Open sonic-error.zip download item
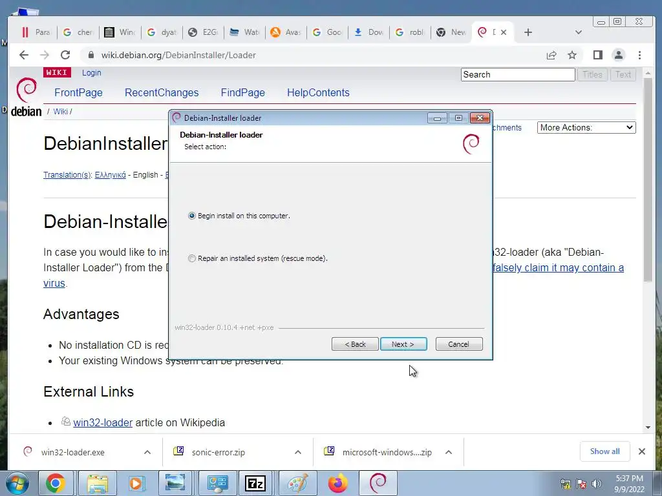 (218, 452)
